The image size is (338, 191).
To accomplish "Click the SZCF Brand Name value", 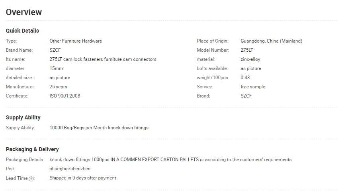I will tap(55, 50).
